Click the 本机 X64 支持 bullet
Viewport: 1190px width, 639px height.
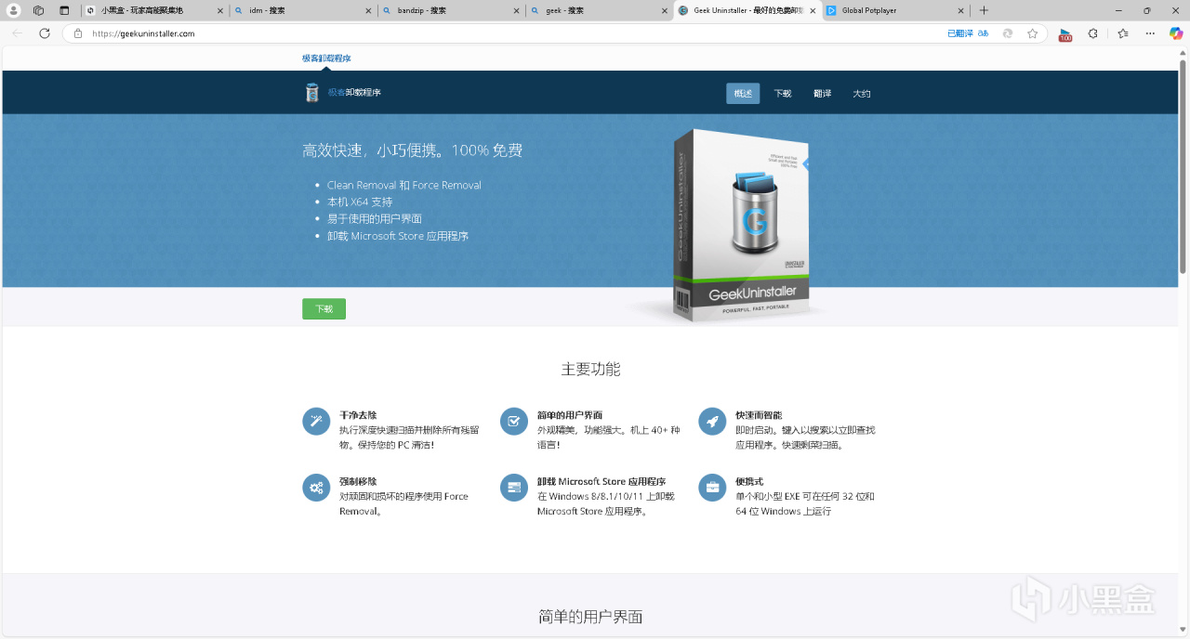click(x=360, y=202)
